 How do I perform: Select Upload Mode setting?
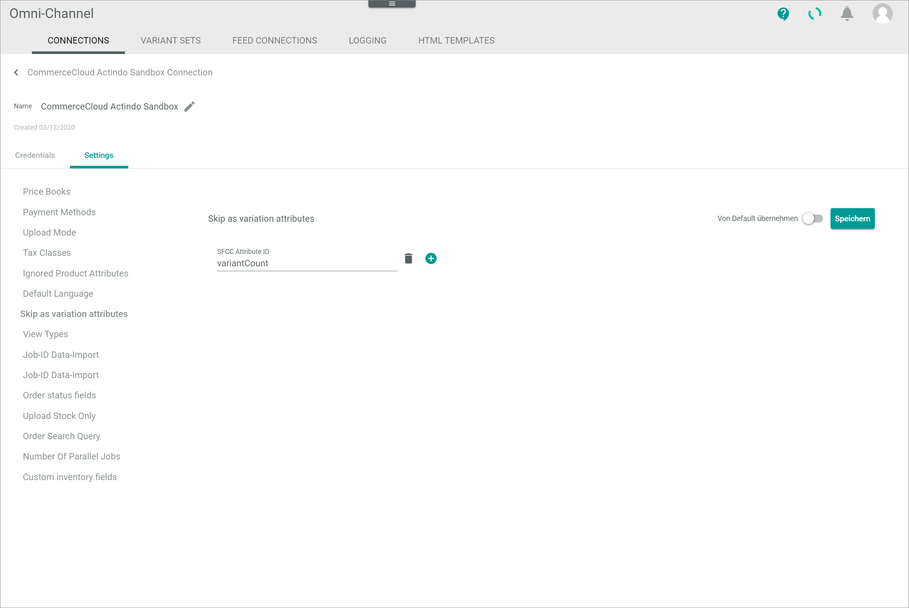tap(49, 232)
